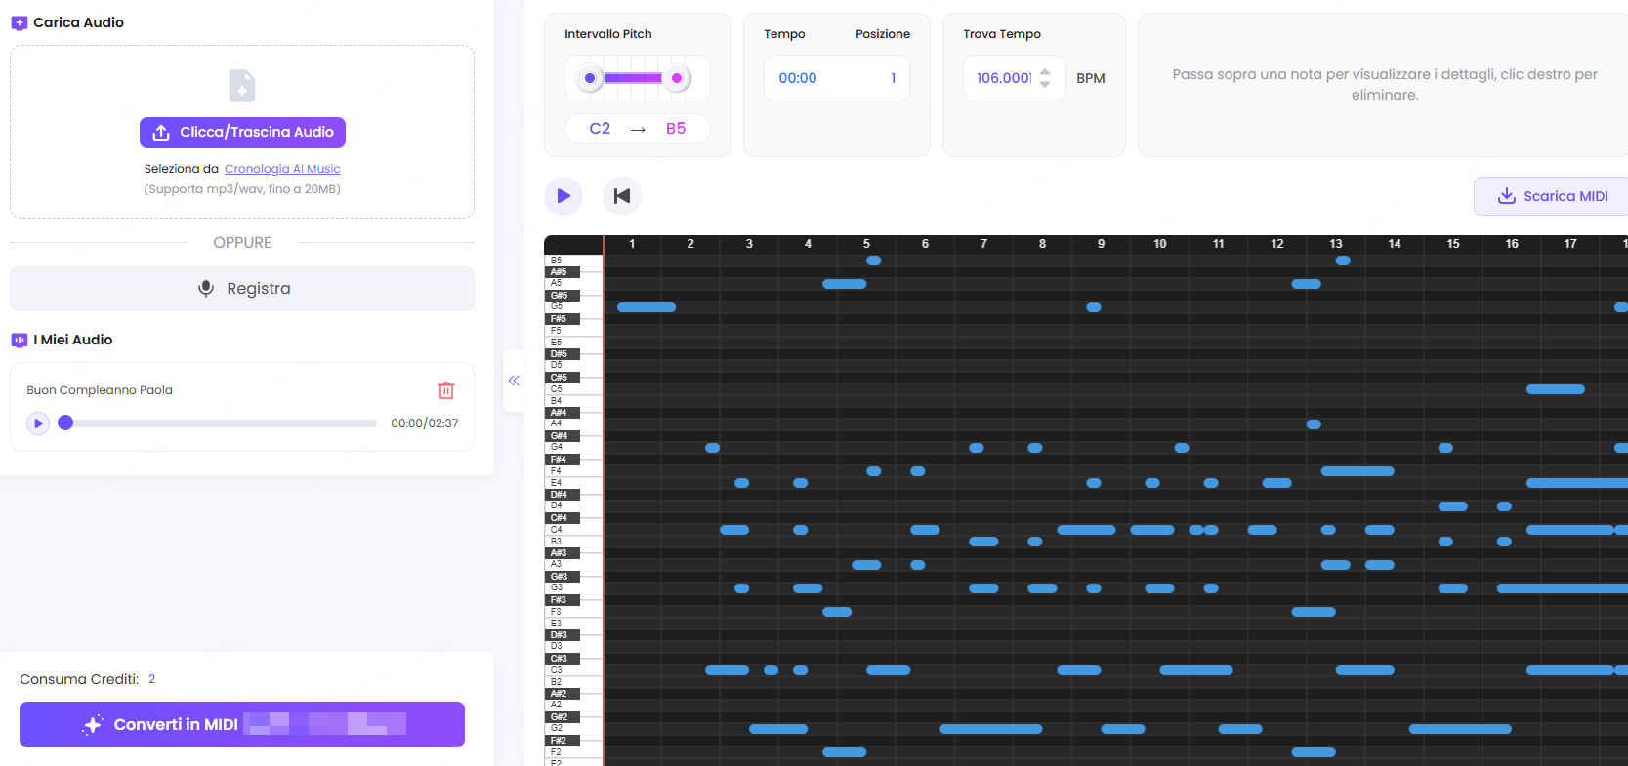
Task: Click the lower pitch range slider handle
Action: coord(590,78)
